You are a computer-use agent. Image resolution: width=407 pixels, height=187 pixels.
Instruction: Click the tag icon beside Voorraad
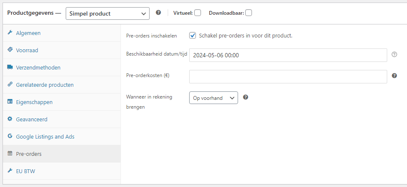pos(10,50)
